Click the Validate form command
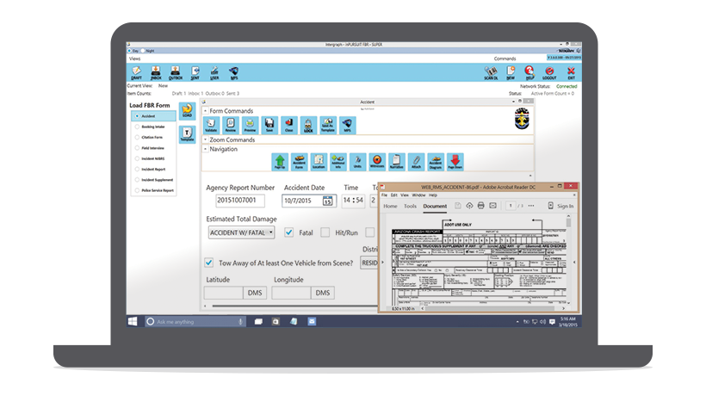Image resolution: width=706 pixels, height=396 pixels. (211, 125)
